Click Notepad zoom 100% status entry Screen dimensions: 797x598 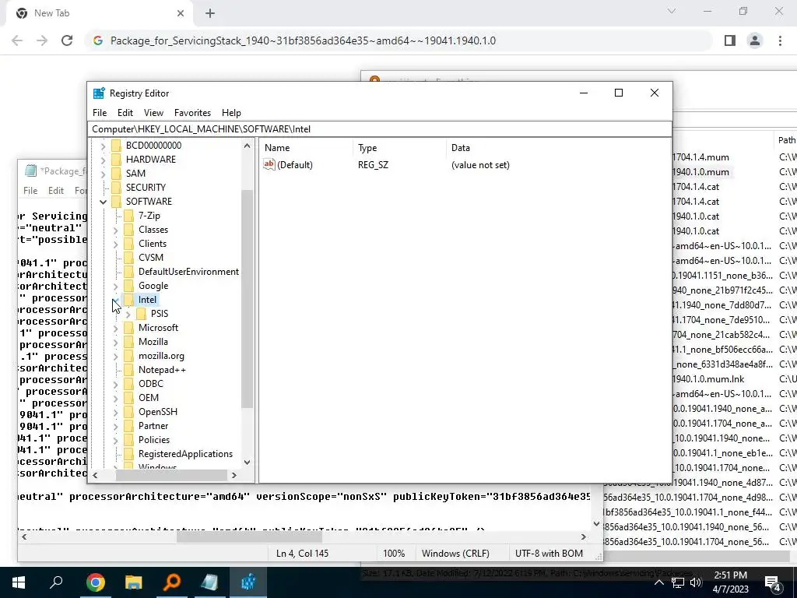coord(394,554)
